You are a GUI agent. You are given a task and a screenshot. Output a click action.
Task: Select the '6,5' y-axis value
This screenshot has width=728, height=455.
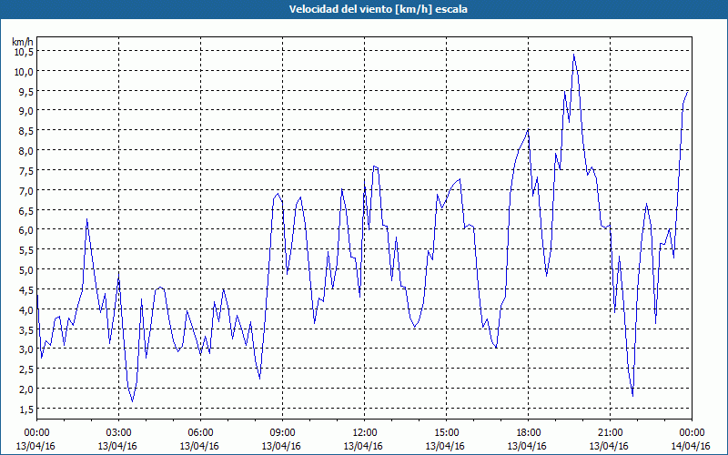coord(26,210)
